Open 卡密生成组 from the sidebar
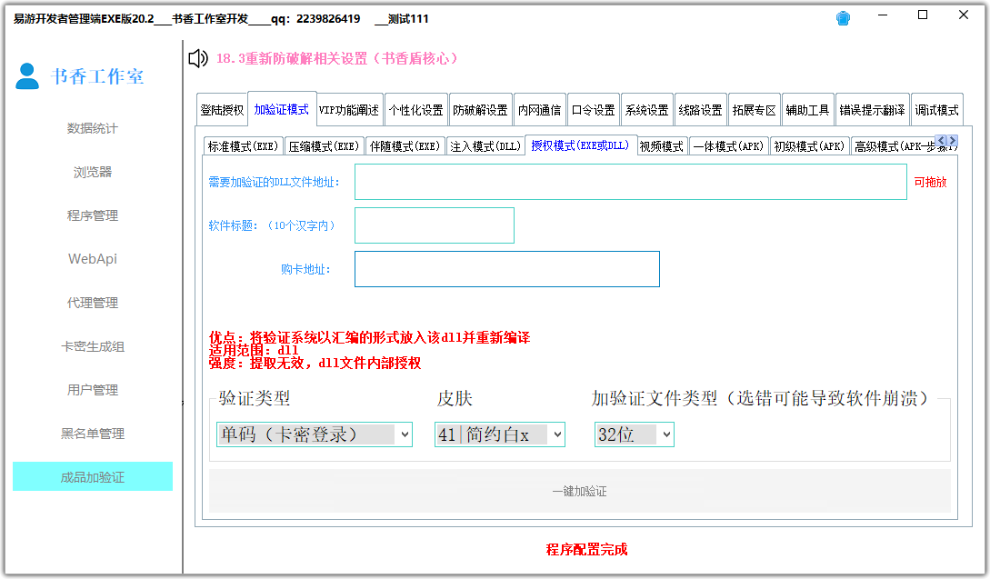 (x=92, y=345)
